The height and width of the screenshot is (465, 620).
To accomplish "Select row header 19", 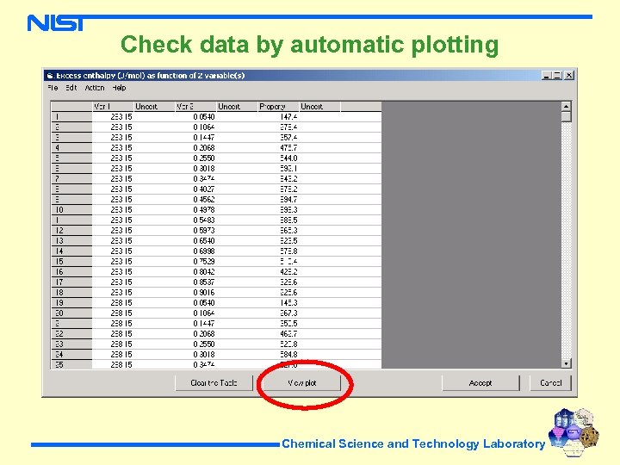I will click(71, 303).
